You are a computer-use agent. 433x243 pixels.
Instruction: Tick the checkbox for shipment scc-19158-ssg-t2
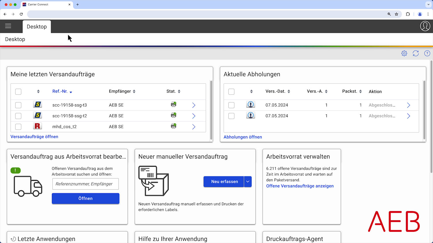tap(18, 116)
